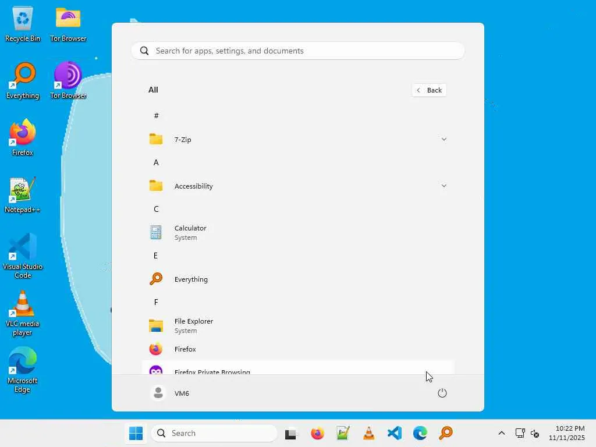
Task: Click the Windows Start button in taskbar
Action: point(136,433)
